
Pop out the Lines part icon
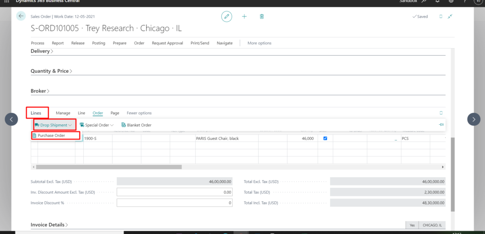[441, 113]
